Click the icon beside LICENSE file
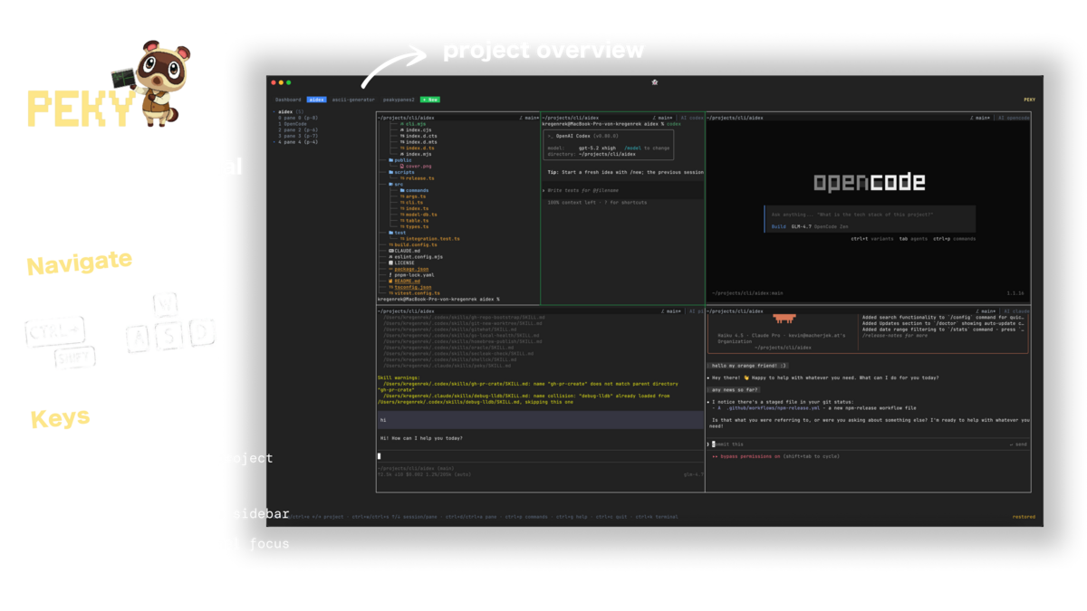Screen dimensions: 1087x611 point(391,263)
